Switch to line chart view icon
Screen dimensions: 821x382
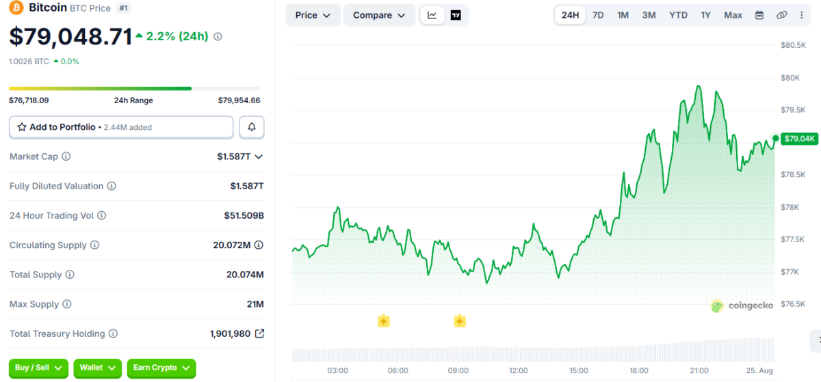pyautogui.click(x=432, y=15)
